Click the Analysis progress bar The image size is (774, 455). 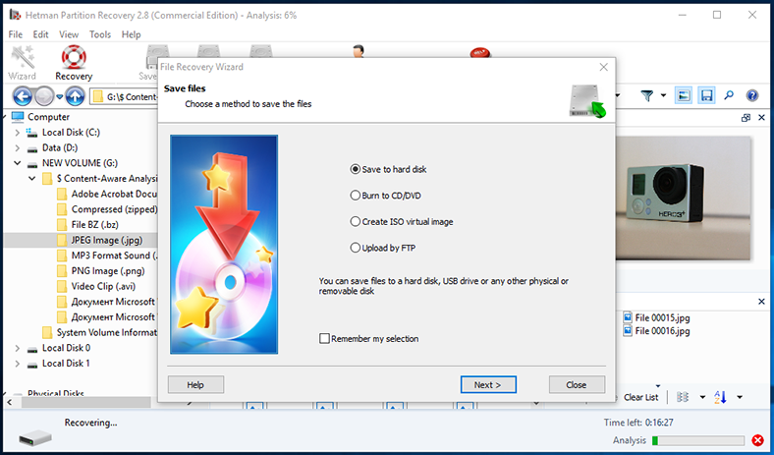698,440
